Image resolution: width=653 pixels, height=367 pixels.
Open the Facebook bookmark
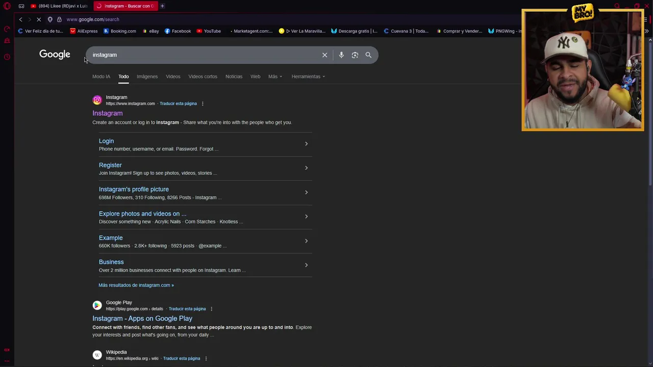pos(178,31)
